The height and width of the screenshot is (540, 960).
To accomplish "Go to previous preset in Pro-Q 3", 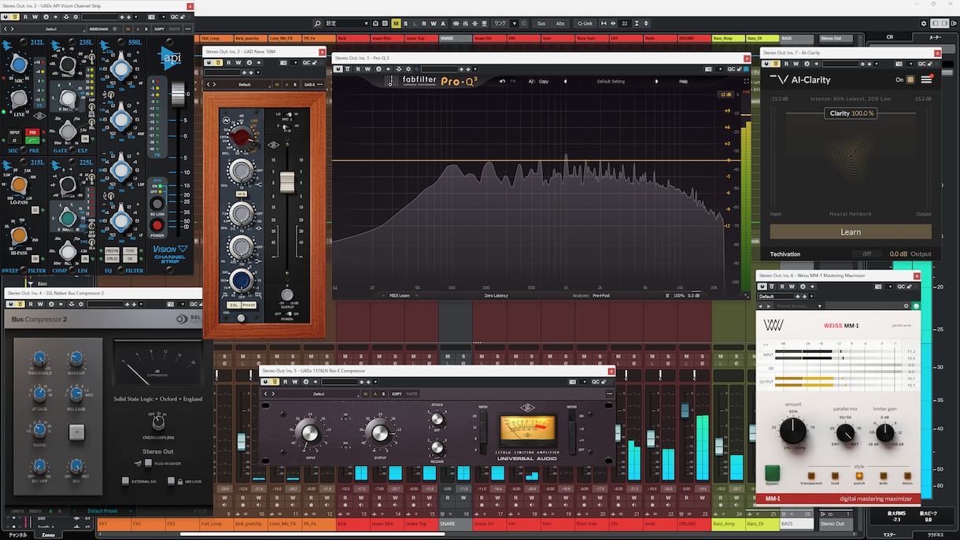I will click(564, 81).
